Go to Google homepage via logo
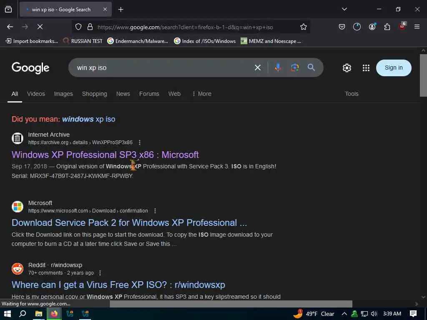 (30, 68)
